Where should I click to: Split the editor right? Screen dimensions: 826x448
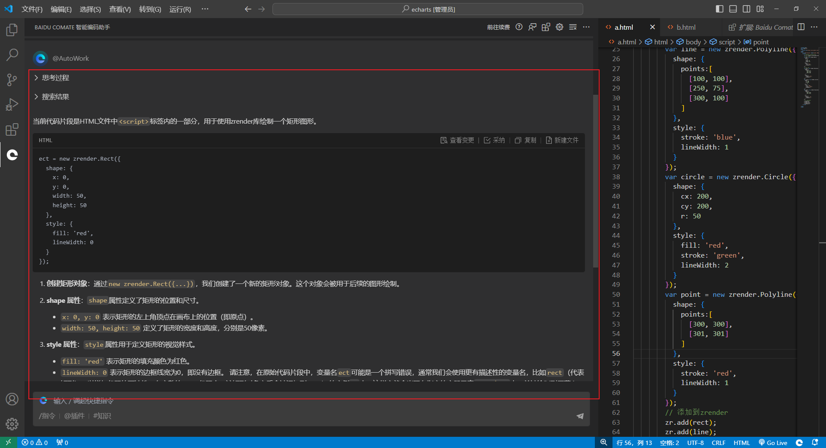(x=801, y=27)
